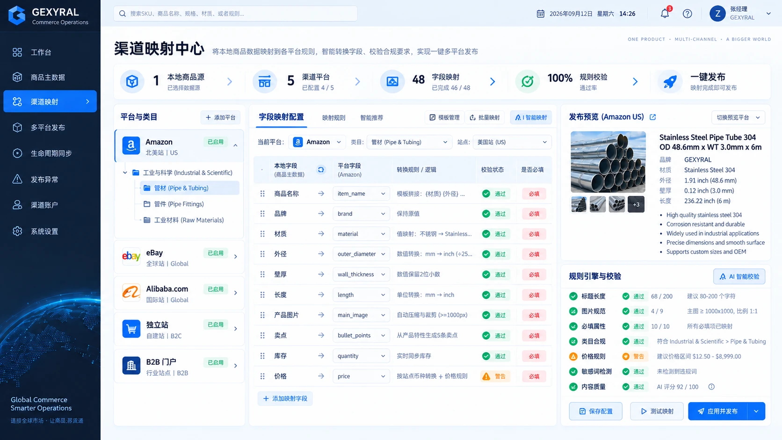Open the arrow beside 应用并发布

pos(756,411)
